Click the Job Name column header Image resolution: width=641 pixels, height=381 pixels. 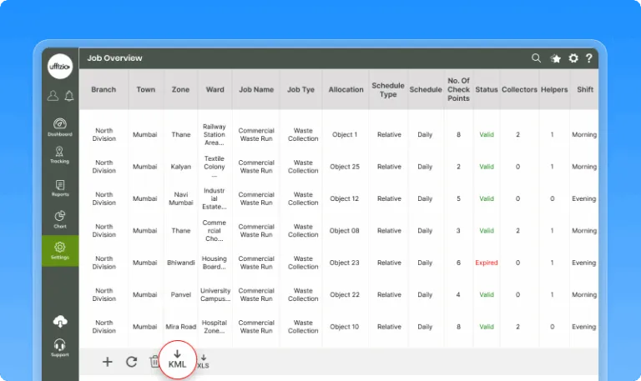[x=256, y=90]
